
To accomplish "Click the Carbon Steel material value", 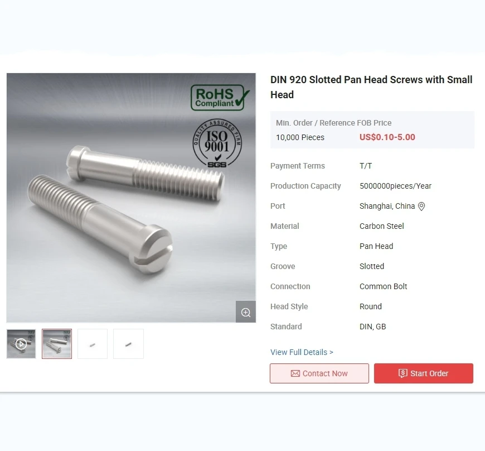I will pos(382,226).
